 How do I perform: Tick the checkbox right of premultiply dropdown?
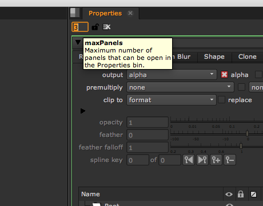click(x=241, y=87)
